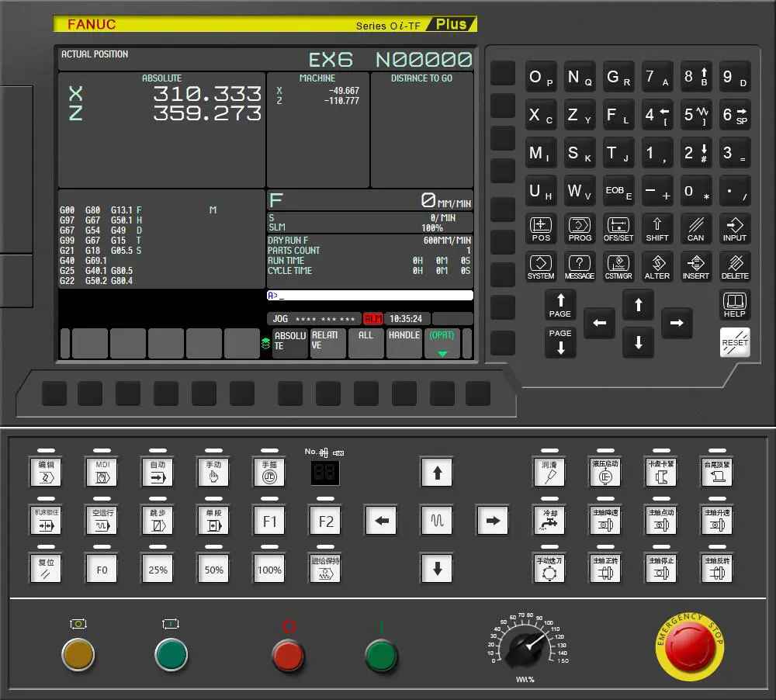Viewport: 776px width, 700px height.
Task: Switch to the ABSOLUTE position softkey tab
Action: coord(289,342)
